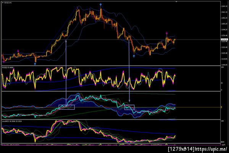
Task: Select the highlighted current price label on price scale
Action: pyautogui.click(x=224, y=39)
